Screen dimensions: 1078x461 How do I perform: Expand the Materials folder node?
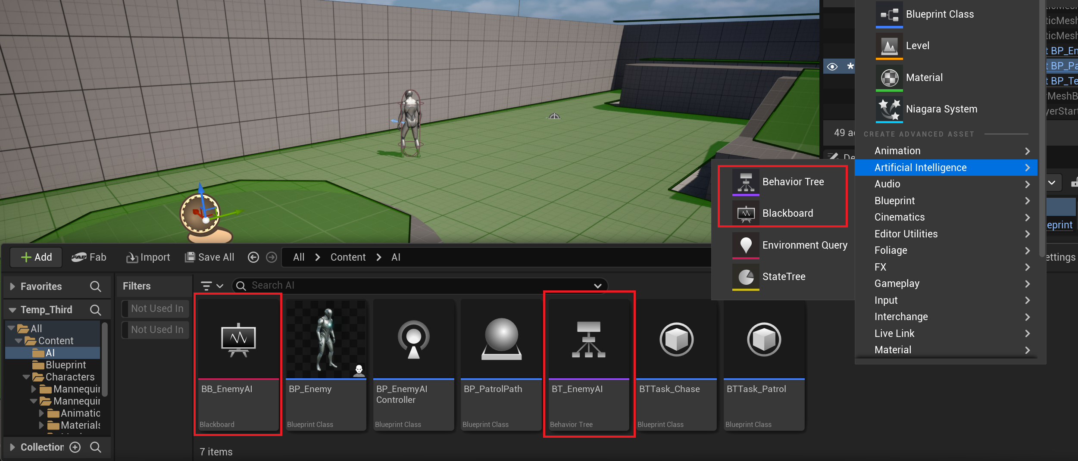41,425
